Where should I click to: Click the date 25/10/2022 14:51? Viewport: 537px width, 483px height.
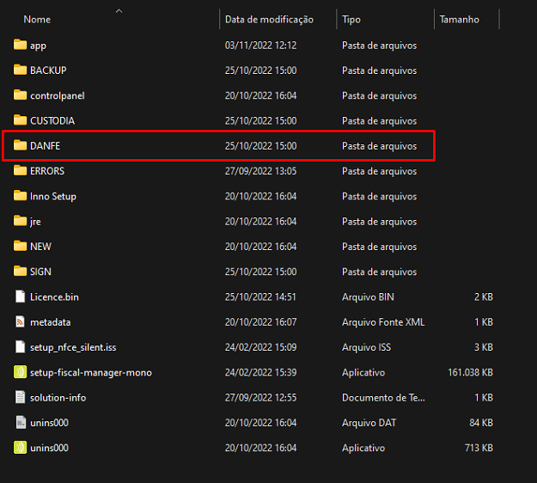[260, 297]
